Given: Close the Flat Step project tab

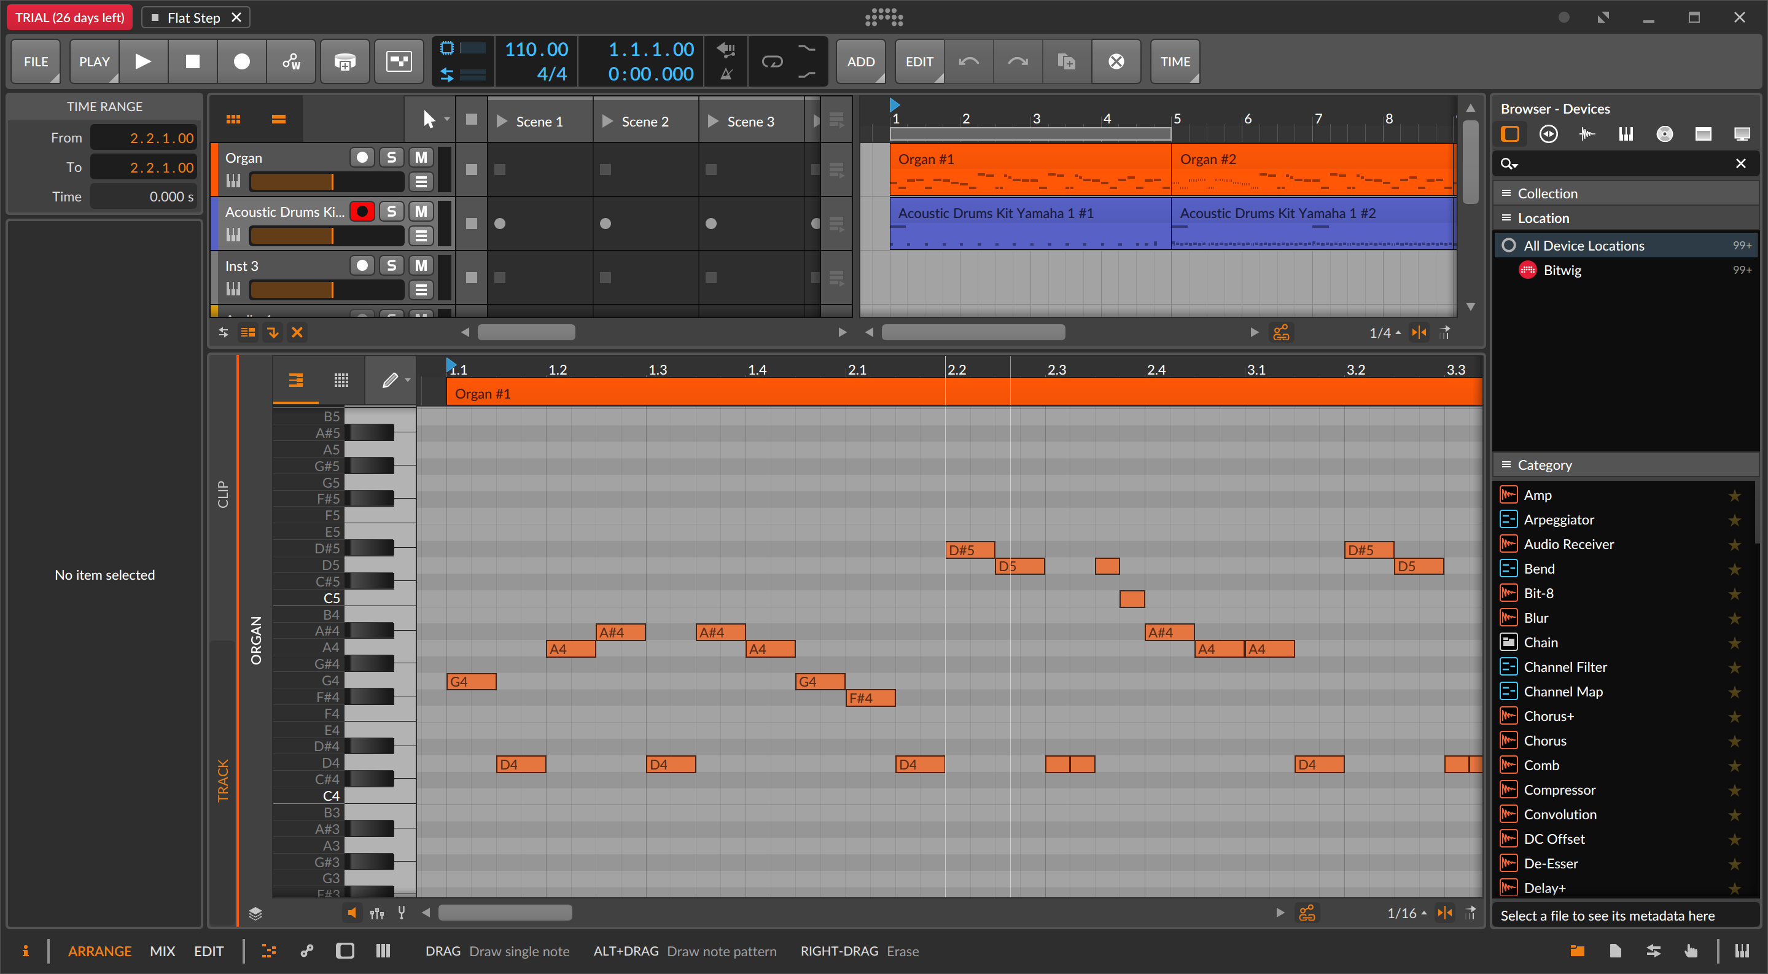Looking at the screenshot, I should coord(236,17).
